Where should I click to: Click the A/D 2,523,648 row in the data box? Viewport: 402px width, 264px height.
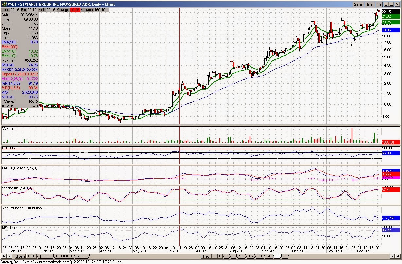point(20,92)
